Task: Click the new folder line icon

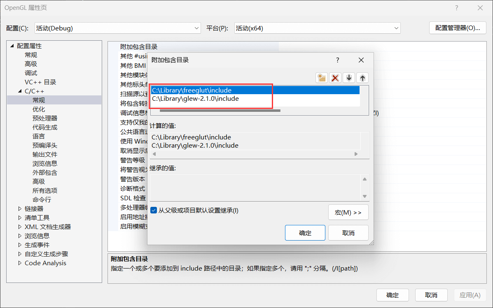Action: click(x=322, y=78)
